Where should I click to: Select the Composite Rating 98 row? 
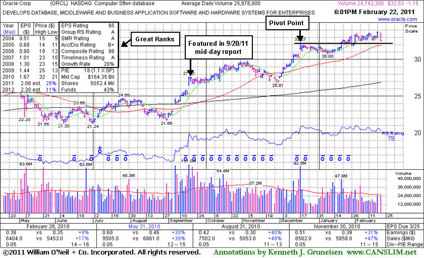[88, 51]
